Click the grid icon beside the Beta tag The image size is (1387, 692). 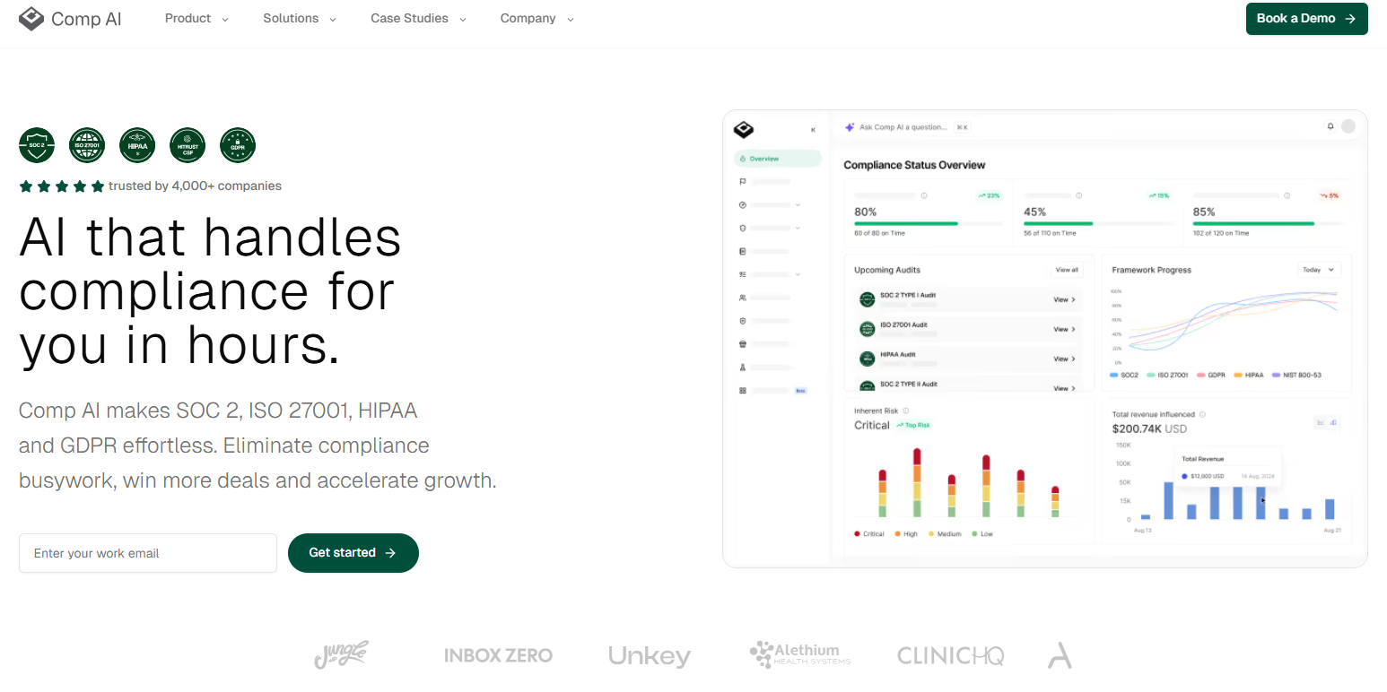[743, 391]
